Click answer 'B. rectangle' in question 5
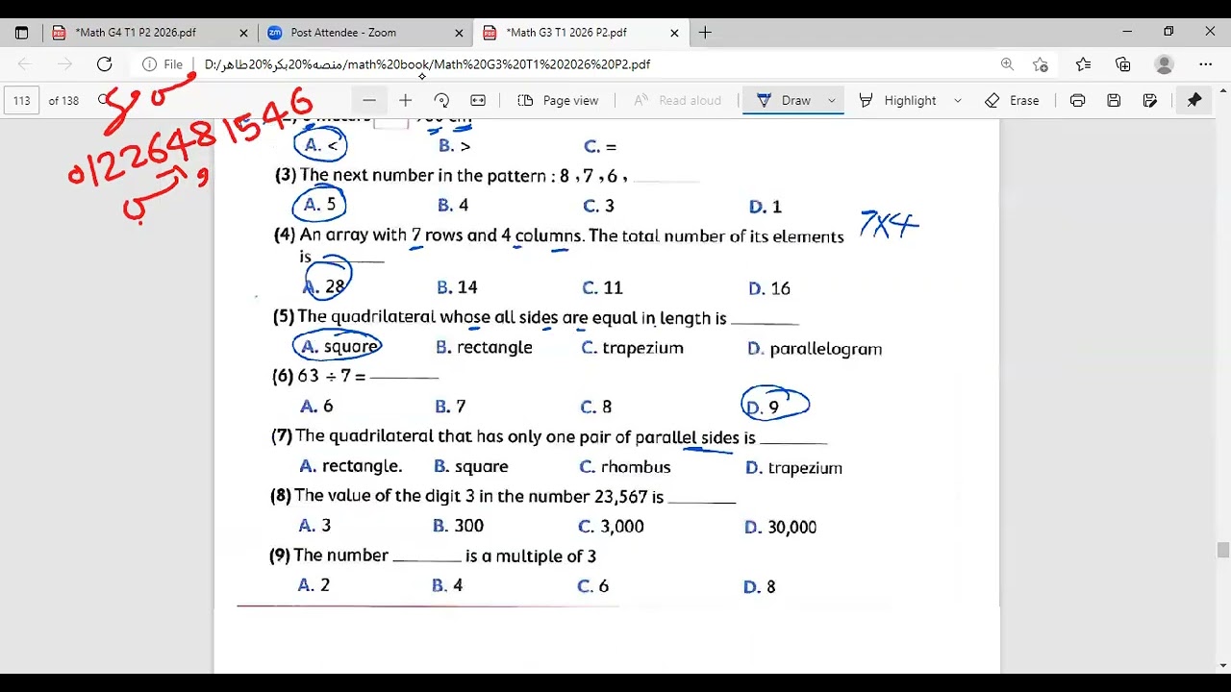The width and height of the screenshot is (1231, 692). 484,348
